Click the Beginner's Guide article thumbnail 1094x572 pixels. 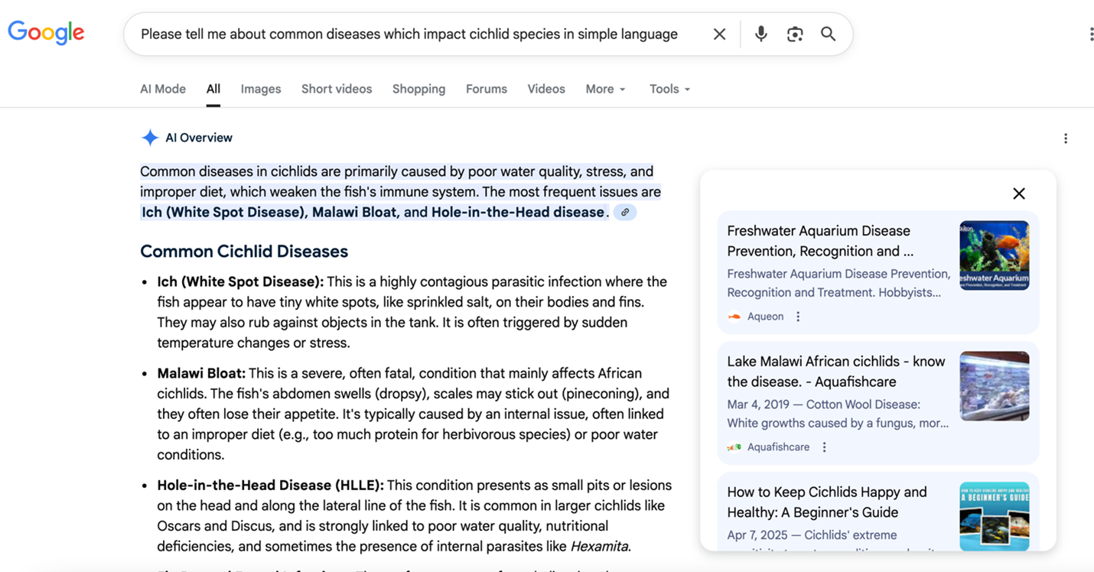pos(994,516)
